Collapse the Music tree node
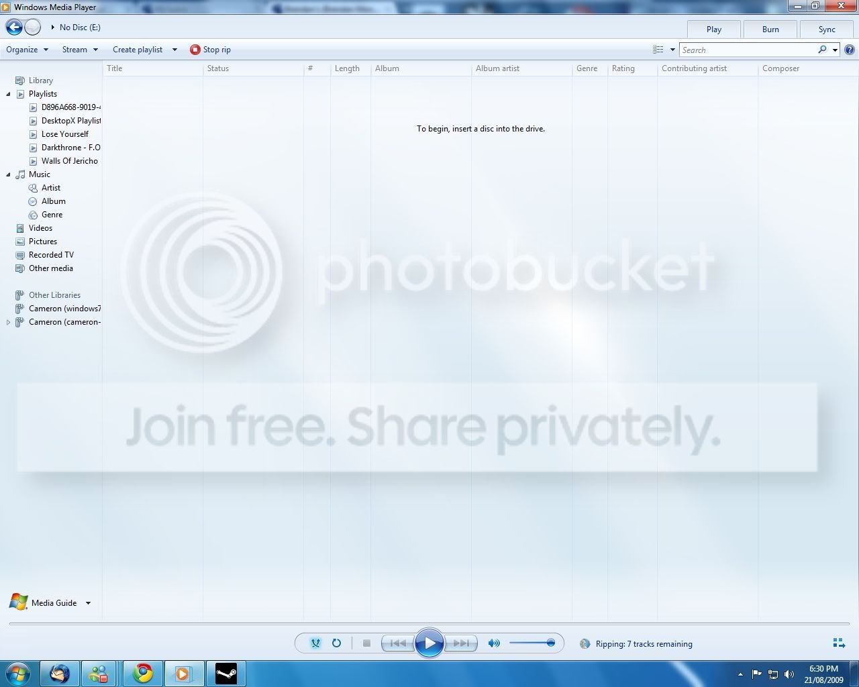The image size is (859, 687). point(8,174)
